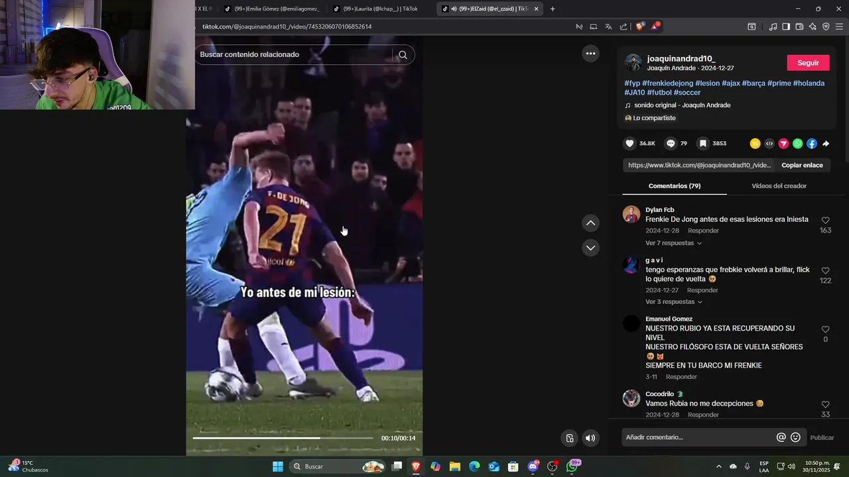Click 'Publicar' to post comment
This screenshot has height=477, width=849.
click(822, 437)
